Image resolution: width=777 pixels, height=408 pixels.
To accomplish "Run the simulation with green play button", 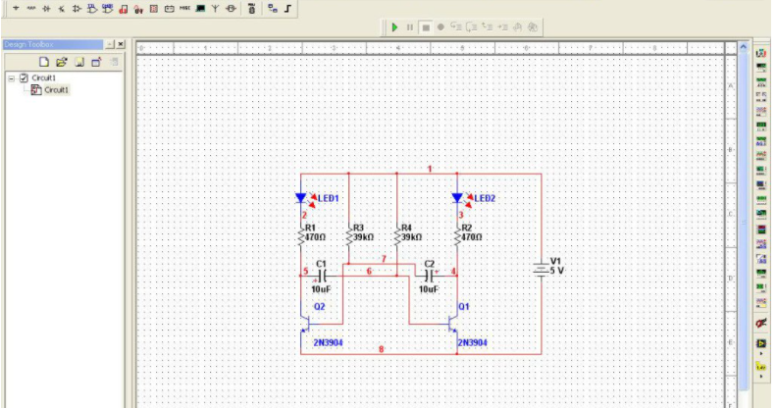I will (394, 27).
